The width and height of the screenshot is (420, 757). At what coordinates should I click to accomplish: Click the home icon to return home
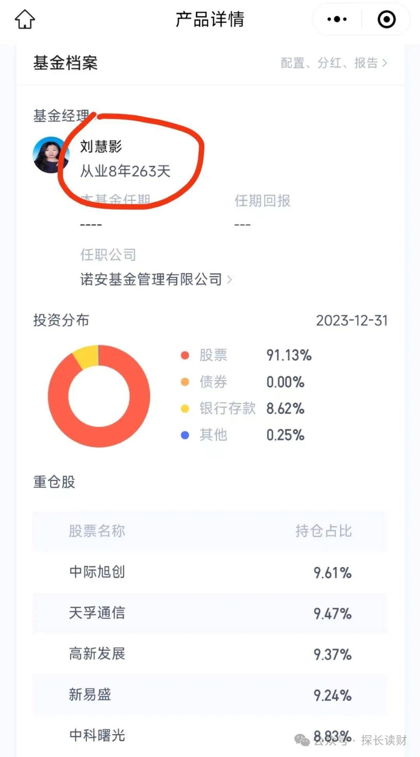[x=24, y=19]
